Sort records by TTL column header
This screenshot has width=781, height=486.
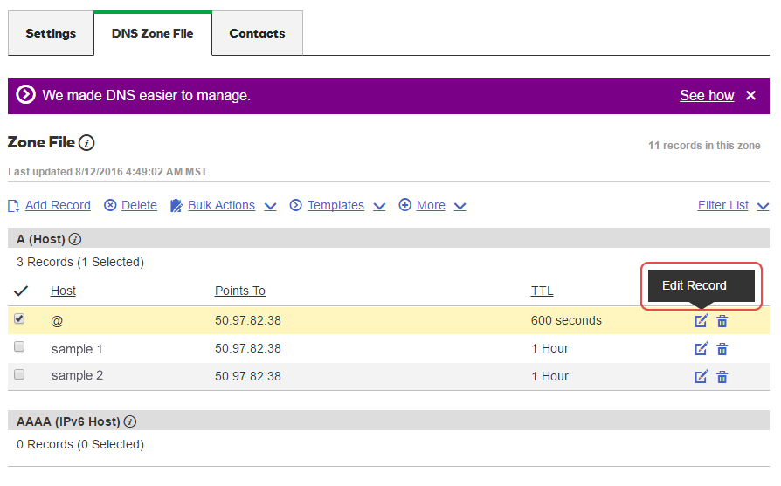pyautogui.click(x=542, y=291)
